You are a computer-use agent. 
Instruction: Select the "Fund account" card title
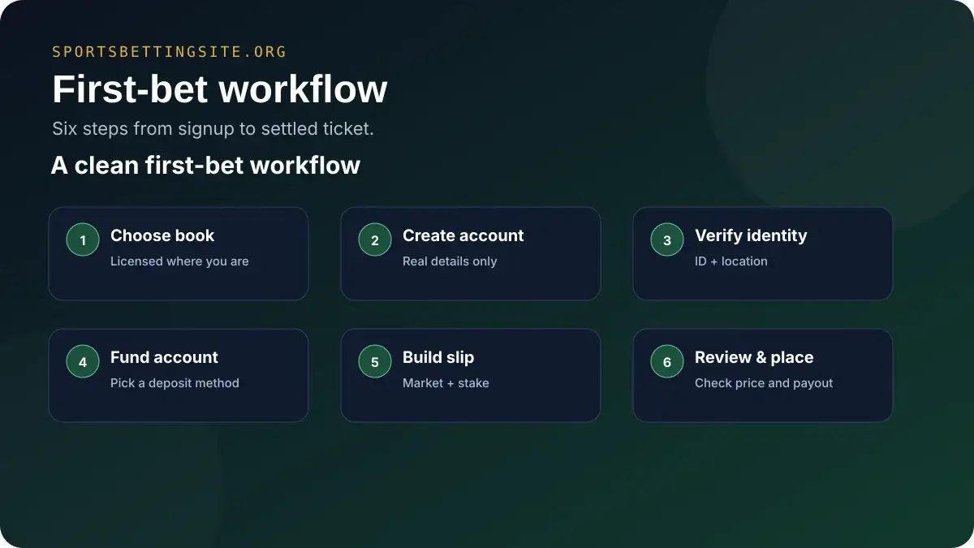[164, 357]
